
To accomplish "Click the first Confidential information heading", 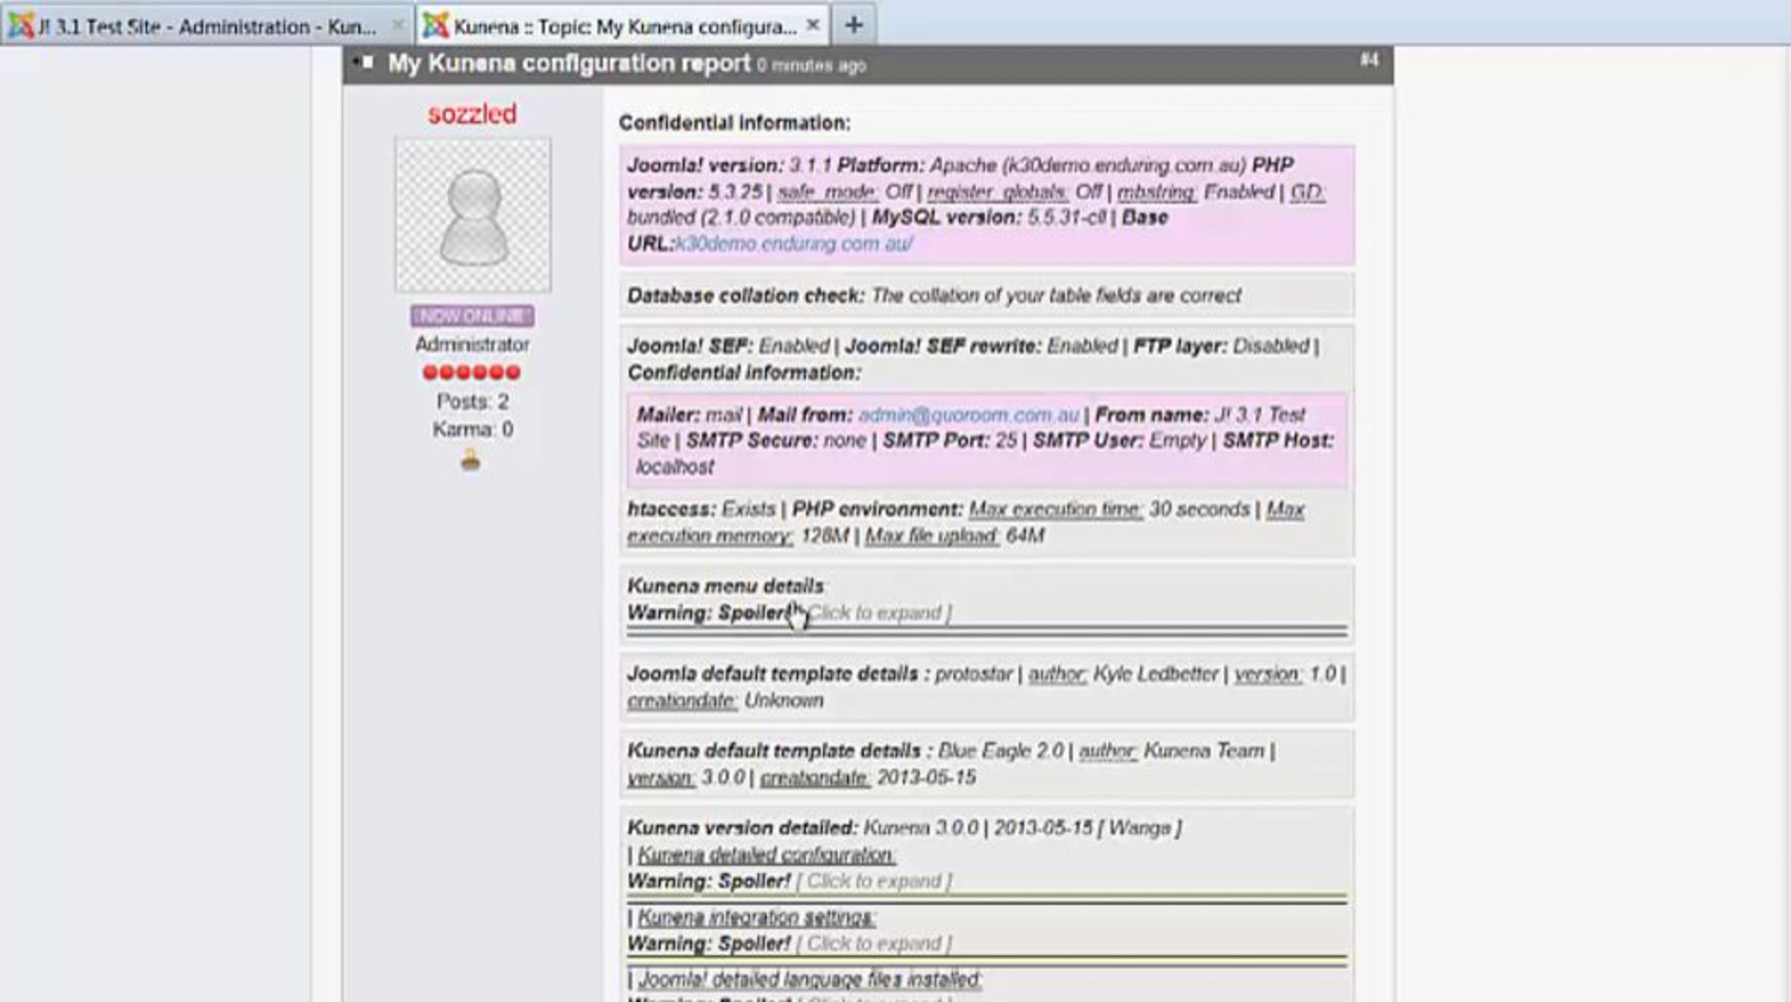I will (x=735, y=123).
